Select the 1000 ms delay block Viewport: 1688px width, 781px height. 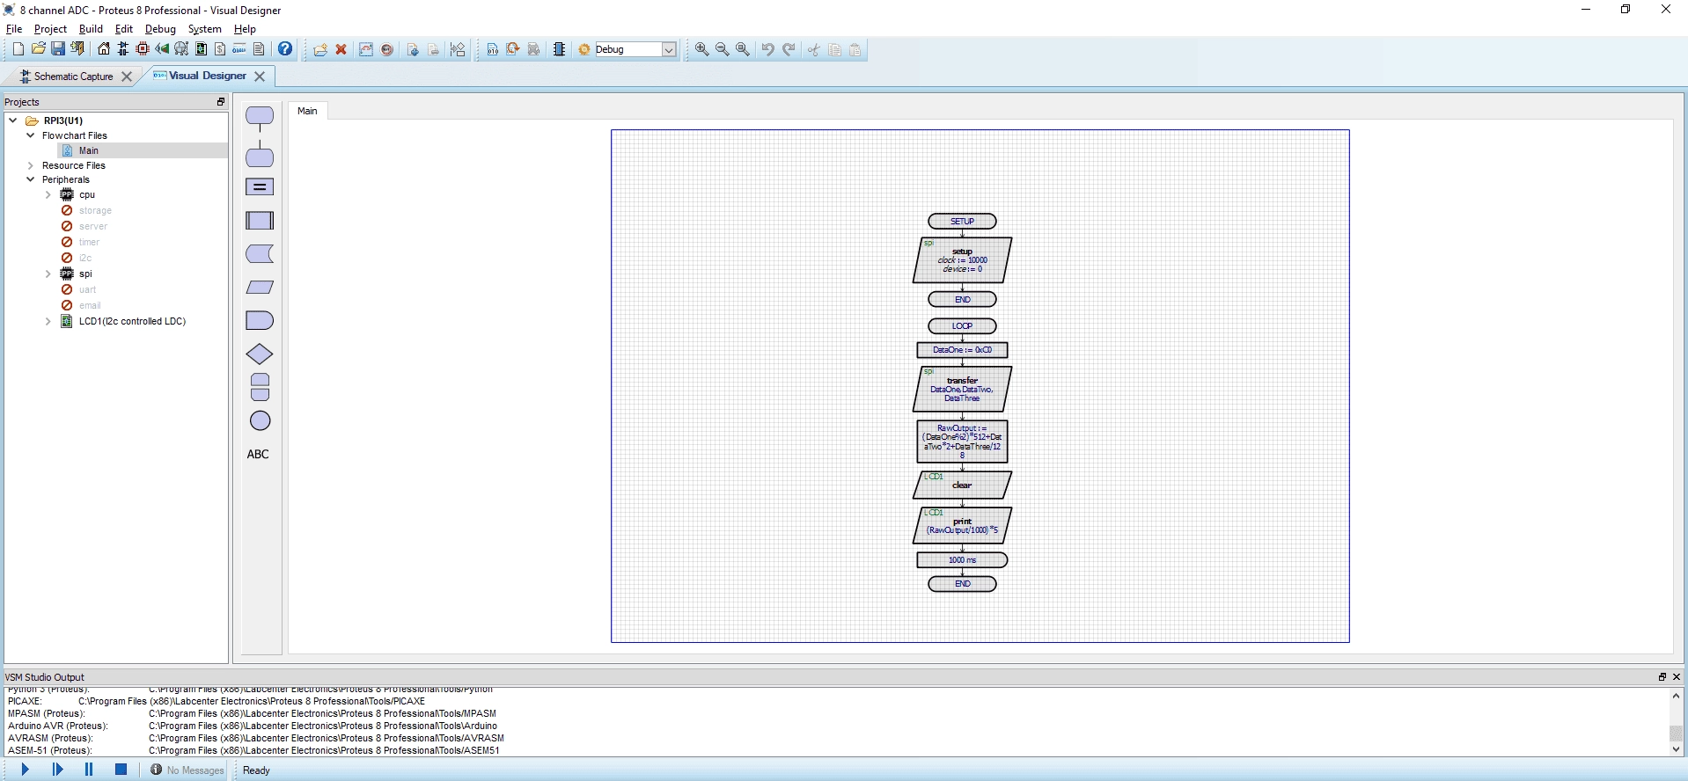(962, 560)
